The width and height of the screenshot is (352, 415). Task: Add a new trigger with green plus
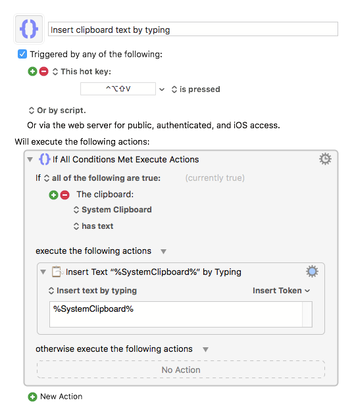(33, 72)
